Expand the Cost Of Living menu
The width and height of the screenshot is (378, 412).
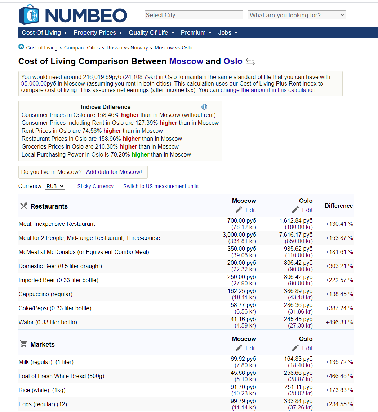(x=44, y=32)
